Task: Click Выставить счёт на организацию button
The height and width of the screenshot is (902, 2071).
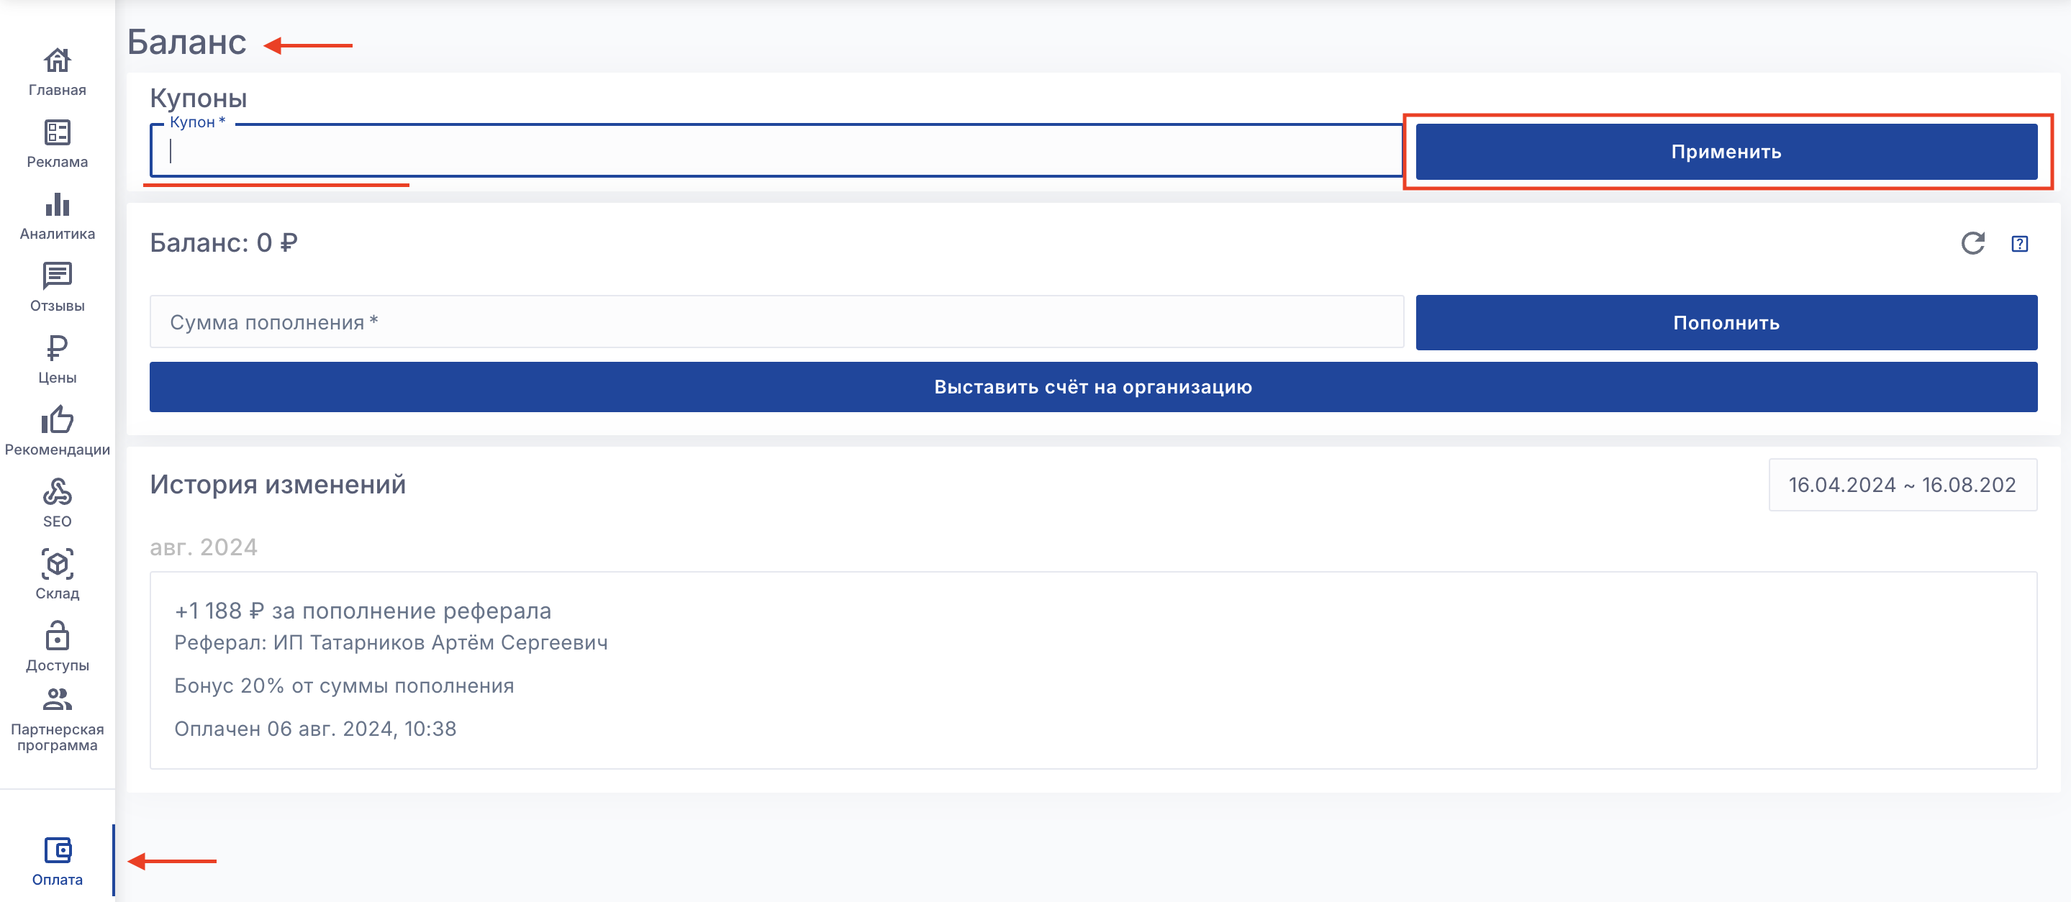Action: pos(1092,387)
